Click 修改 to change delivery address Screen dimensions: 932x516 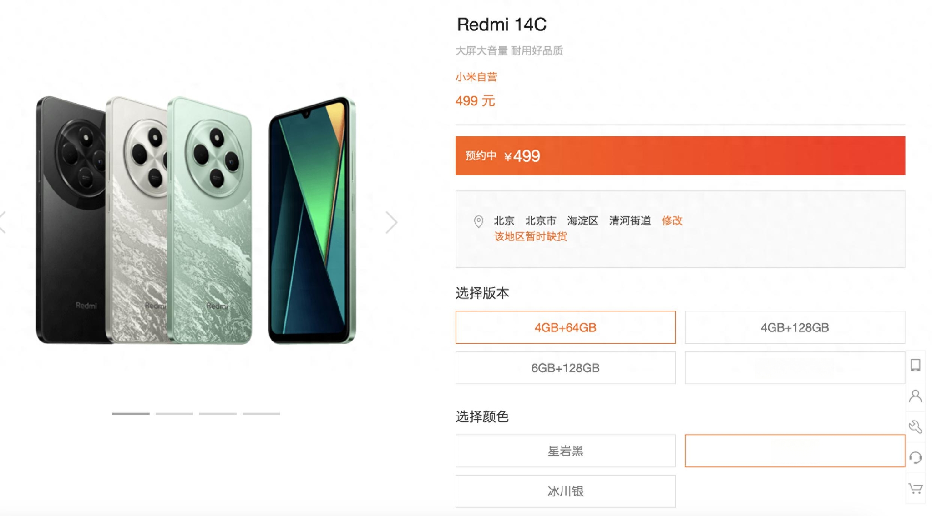point(672,221)
